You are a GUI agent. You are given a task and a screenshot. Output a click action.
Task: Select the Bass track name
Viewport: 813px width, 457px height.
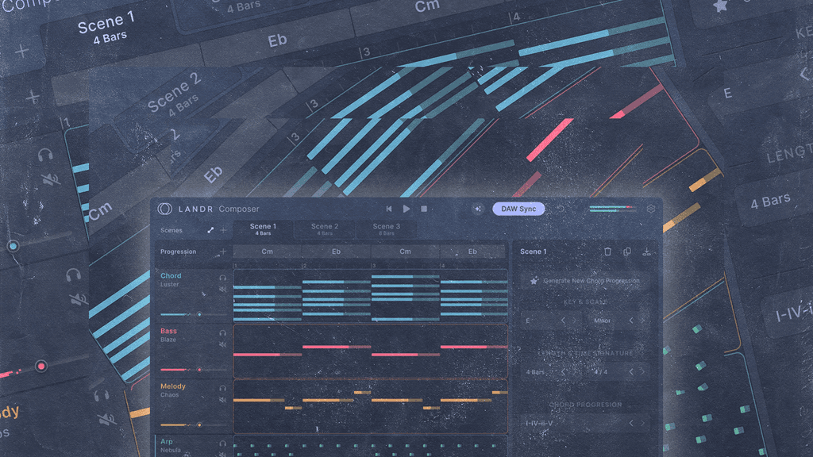tap(168, 331)
